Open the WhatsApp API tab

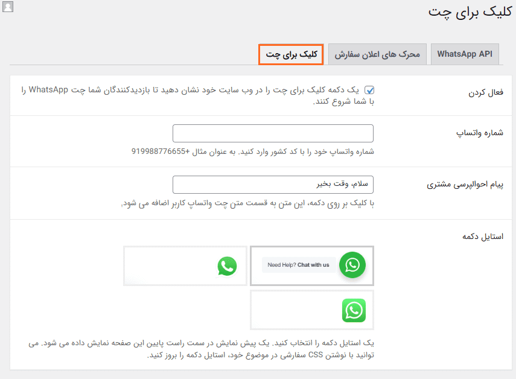tap(465, 54)
